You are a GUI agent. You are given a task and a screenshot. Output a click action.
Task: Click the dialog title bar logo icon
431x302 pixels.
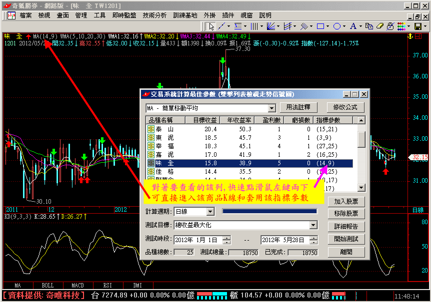[x=145, y=94]
